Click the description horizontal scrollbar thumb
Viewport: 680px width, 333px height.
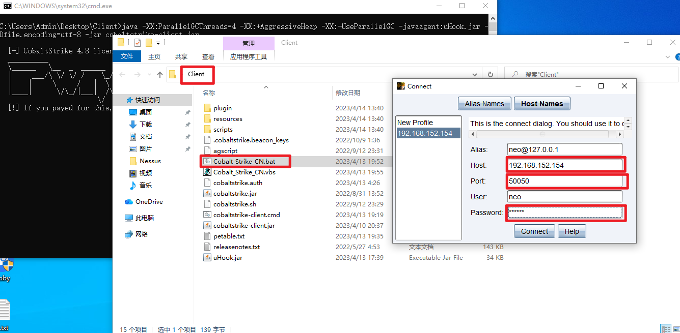[542, 134]
